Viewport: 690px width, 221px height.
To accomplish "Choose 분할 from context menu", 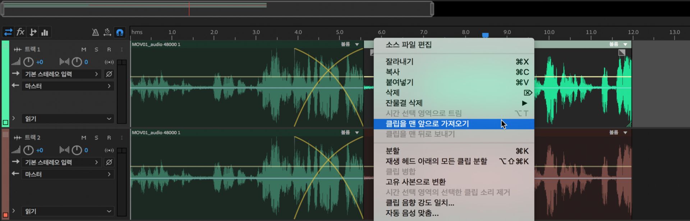I will point(454,151).
